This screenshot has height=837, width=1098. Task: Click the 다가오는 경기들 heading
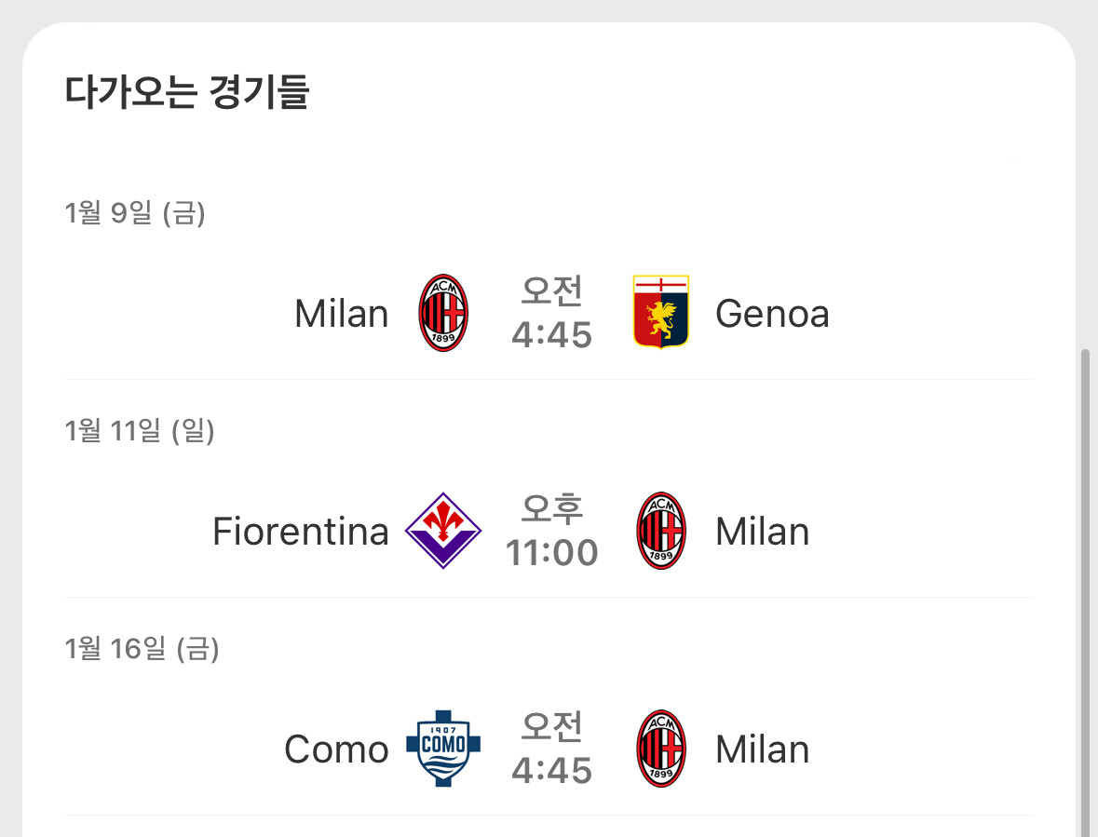(x=186, y=93)
